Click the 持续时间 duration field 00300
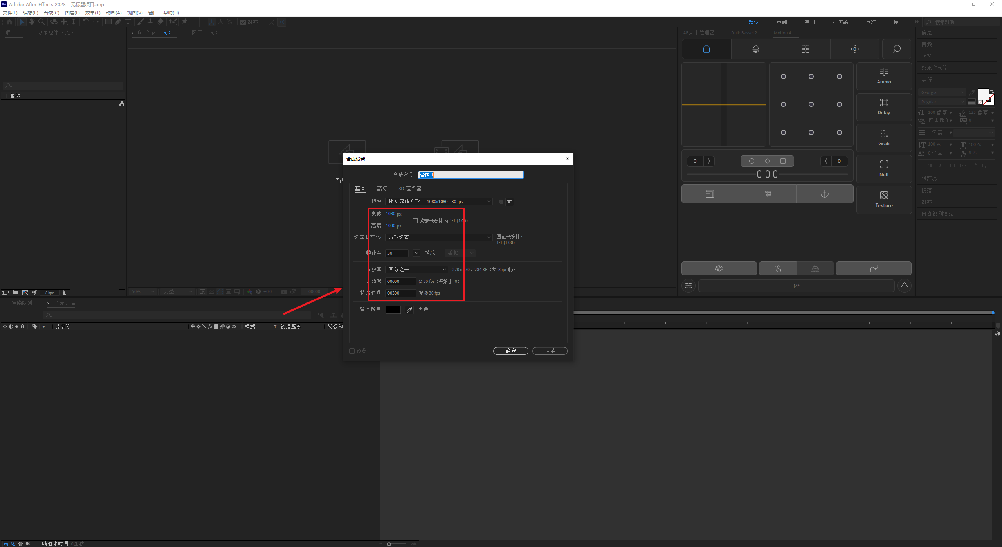The image size is (1002, 547). click(401, 293)
